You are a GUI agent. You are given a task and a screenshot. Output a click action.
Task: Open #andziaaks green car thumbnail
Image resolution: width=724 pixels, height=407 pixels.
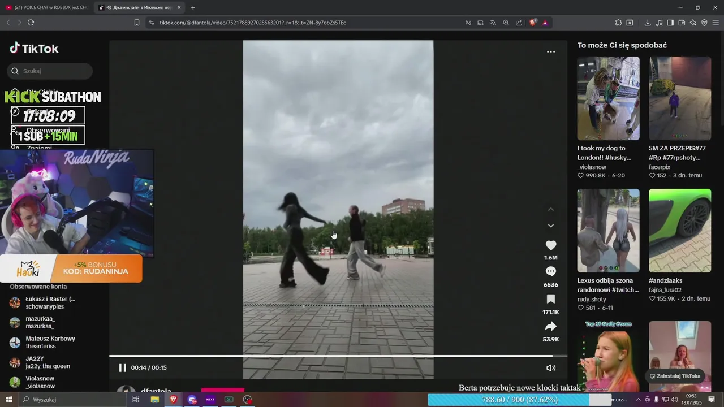click(680, 231)
